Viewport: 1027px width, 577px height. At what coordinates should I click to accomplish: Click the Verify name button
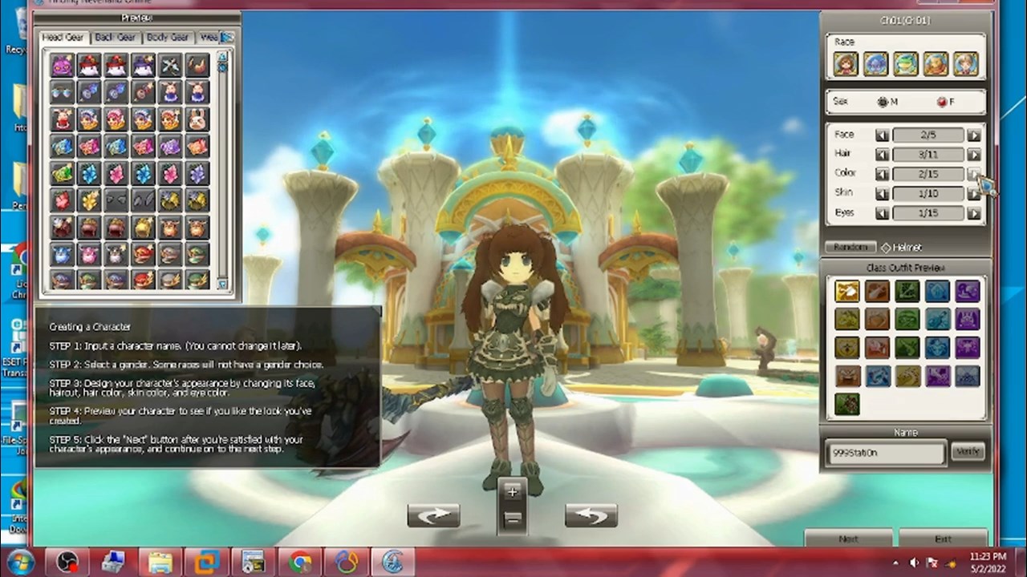click(968, 452)
